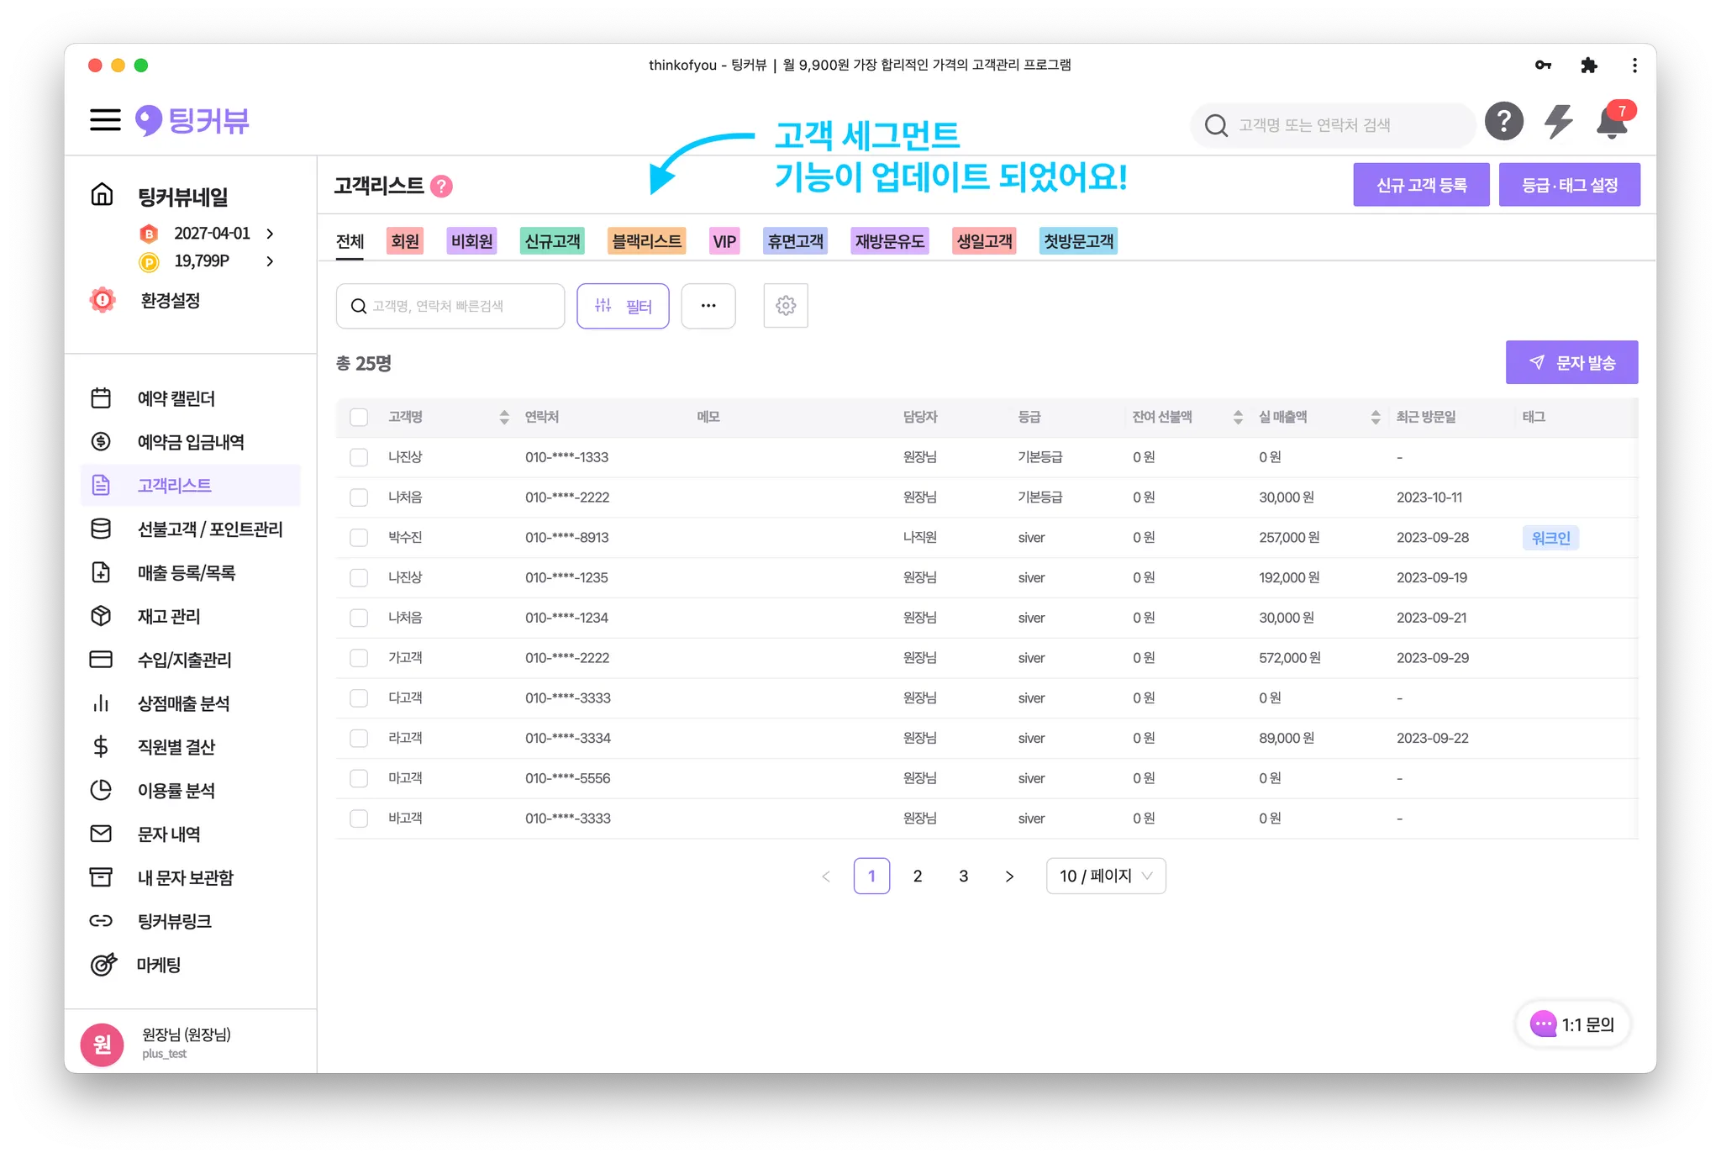Open the hamburger menu icon
This screenshot has height=1158, width=1721.
coord(105,120)
